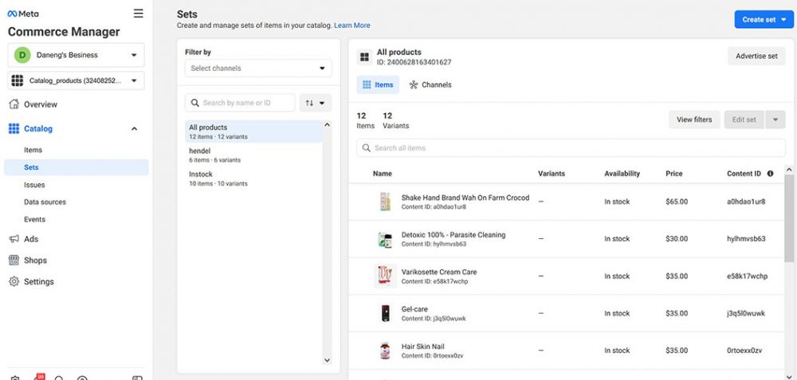
Task: Open Varikosette Cream Care product thumbnail
Action: tap(385, 276)
